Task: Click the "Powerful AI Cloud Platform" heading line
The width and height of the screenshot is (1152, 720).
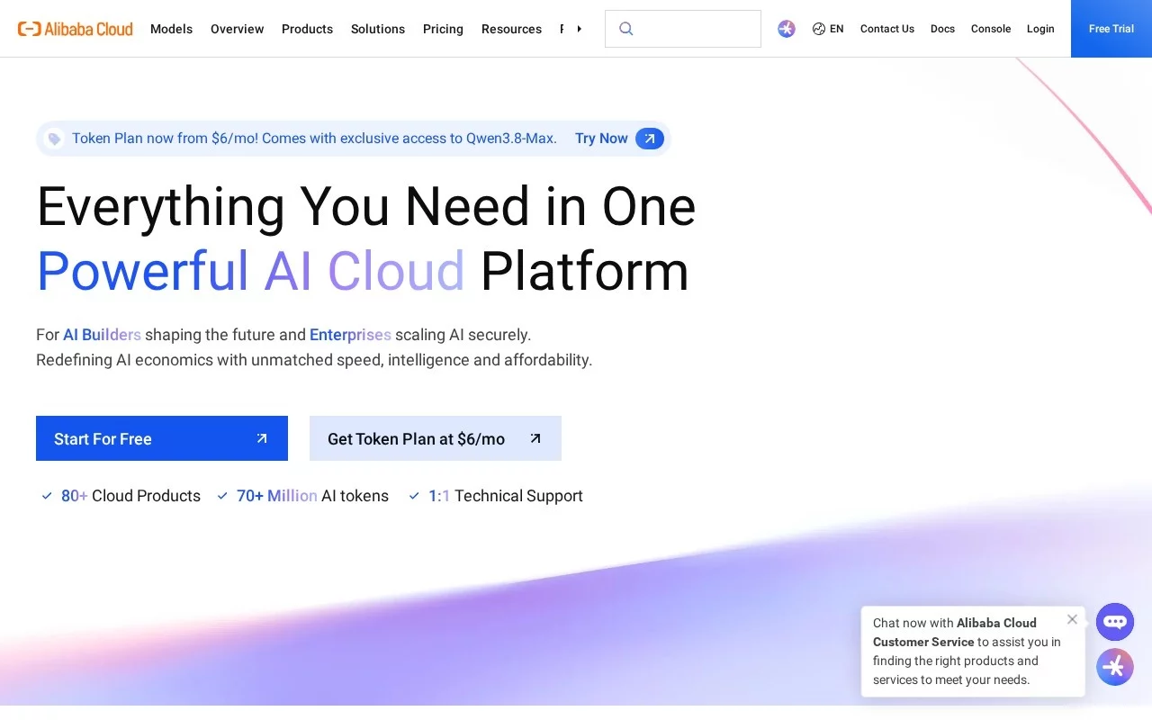Action: [363, 271]
